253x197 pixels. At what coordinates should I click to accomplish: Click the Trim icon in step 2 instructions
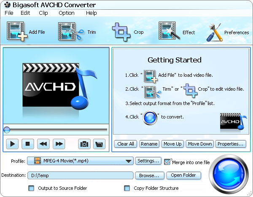[152, 92]
